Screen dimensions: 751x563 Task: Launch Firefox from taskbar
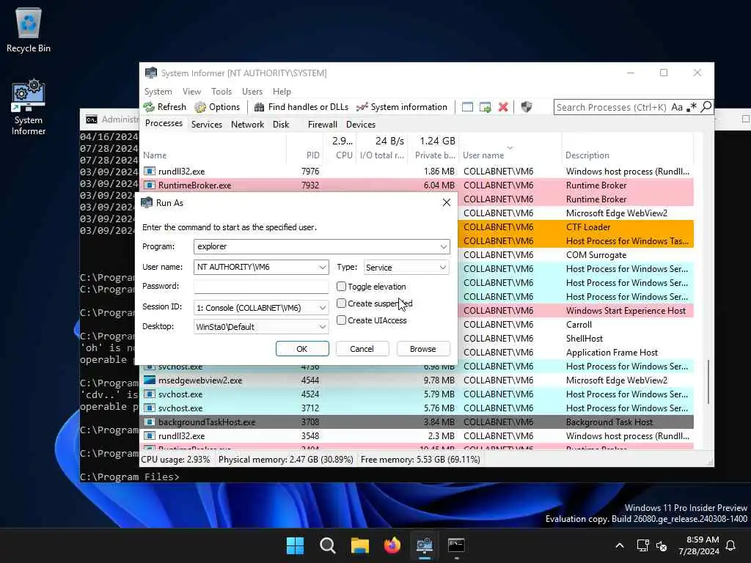click(392, 545)
